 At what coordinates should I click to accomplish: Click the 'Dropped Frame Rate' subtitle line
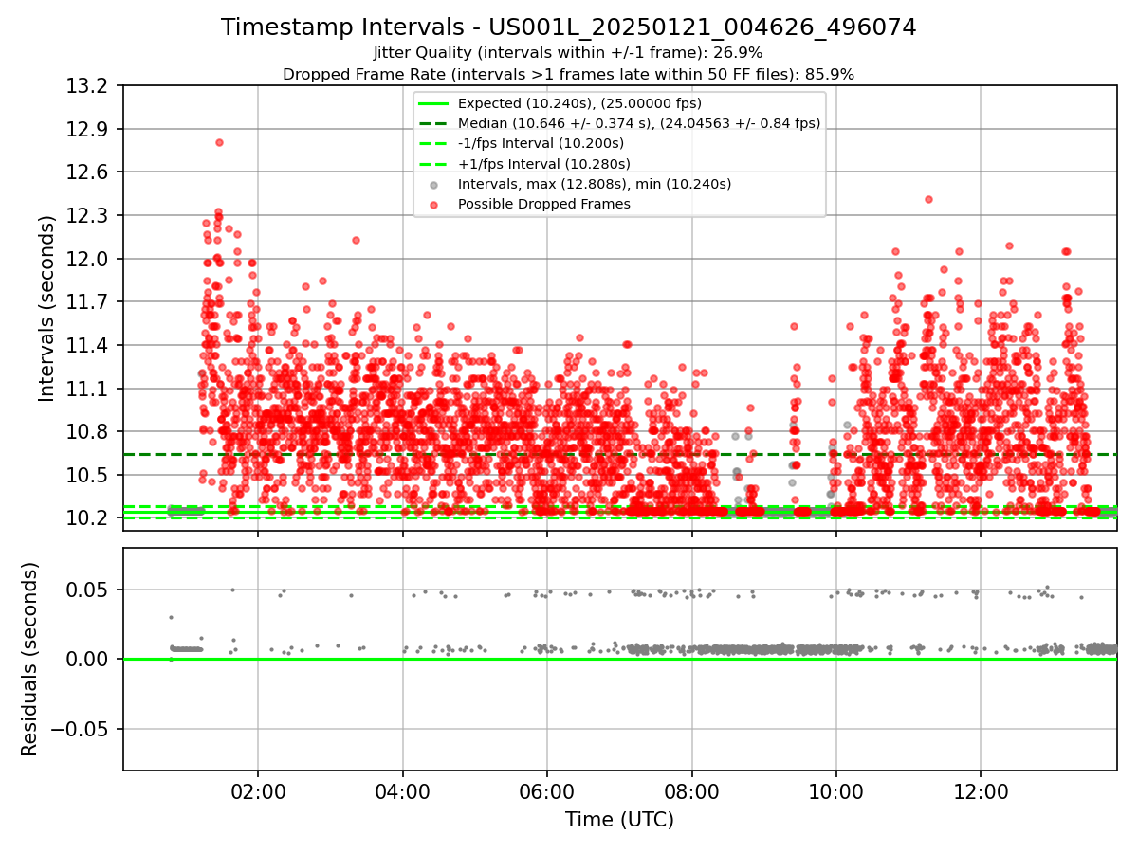[568, 74]
